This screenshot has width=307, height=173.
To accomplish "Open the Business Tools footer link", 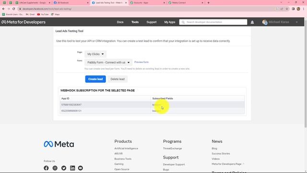I will pos(123,159).
